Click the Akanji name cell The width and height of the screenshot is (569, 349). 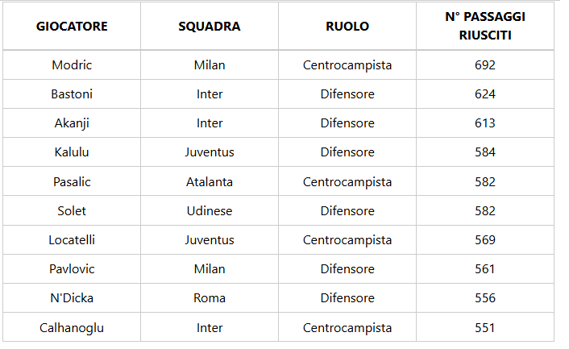pos(72,123)
